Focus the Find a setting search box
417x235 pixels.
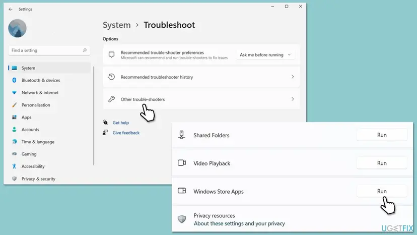(49, 50)
